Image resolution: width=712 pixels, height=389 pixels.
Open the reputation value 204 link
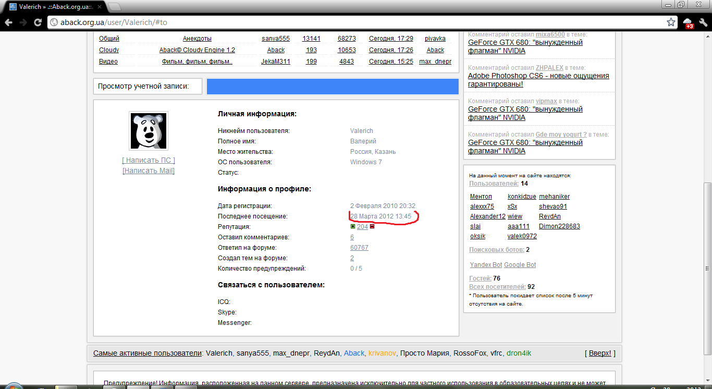click(362, 227)
